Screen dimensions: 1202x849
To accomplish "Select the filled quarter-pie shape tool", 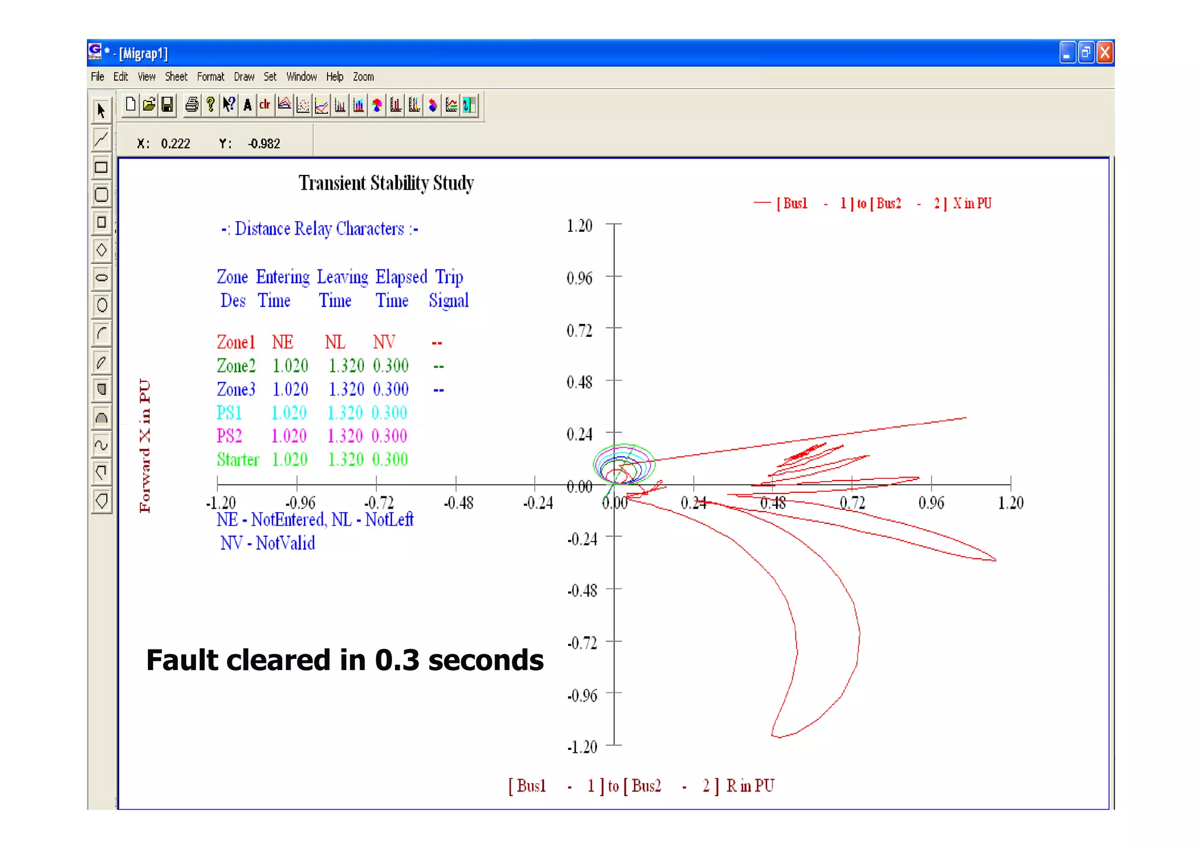I will [102, 389].
